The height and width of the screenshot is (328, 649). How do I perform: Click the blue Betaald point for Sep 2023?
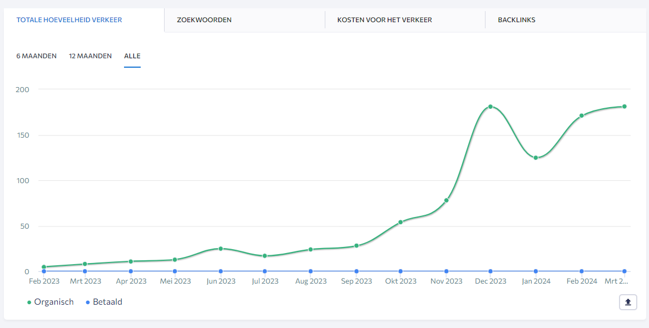[x=356, y=271]
